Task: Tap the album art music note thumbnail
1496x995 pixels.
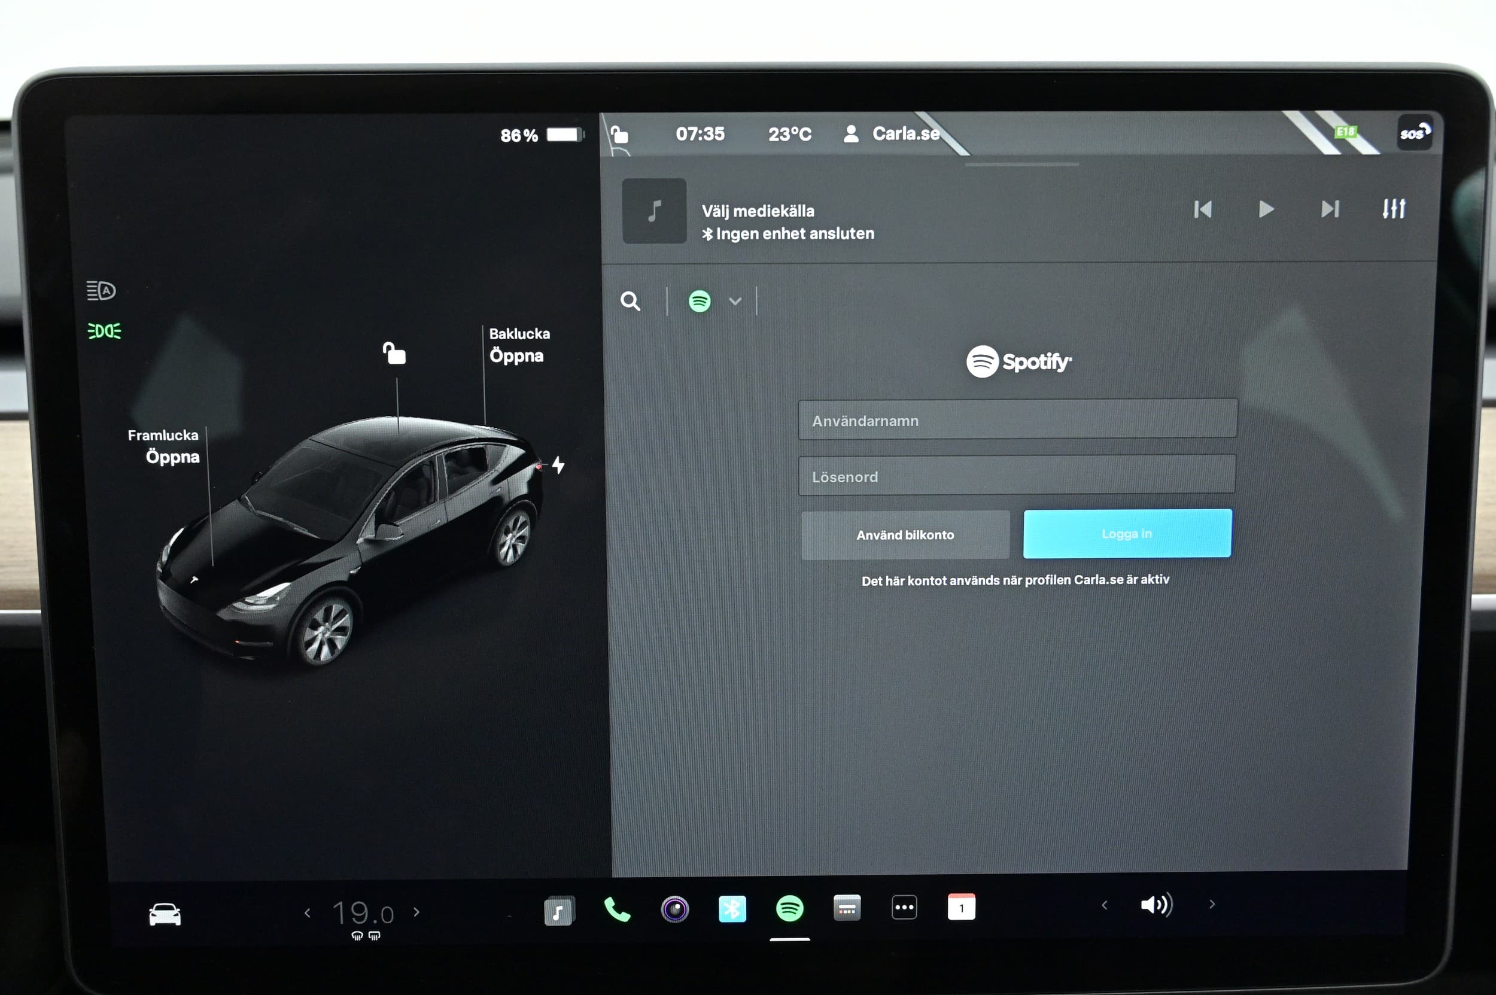Action: tap(655, 211)
